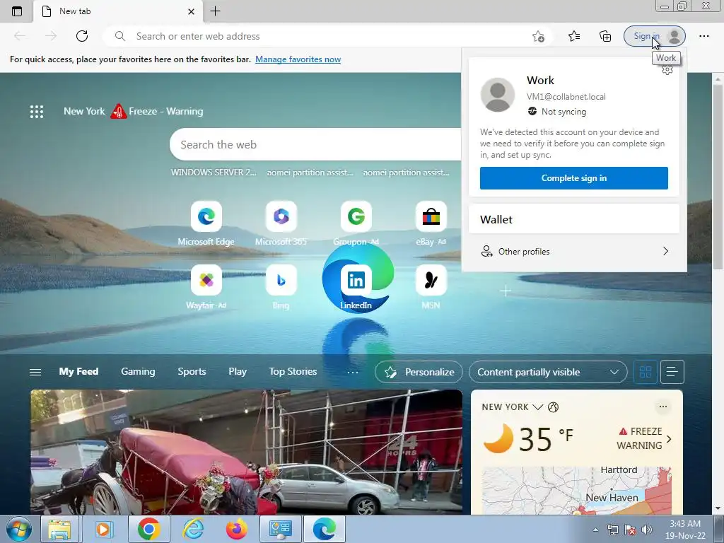724x543 pixels.
Task: Switch to Gaming feed tab
Action: (138, 372)
